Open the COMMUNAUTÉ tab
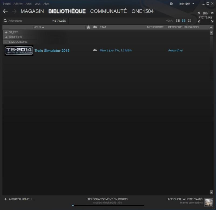The height and width of the screenshot is (210, 216). click(x=109, y=11)
